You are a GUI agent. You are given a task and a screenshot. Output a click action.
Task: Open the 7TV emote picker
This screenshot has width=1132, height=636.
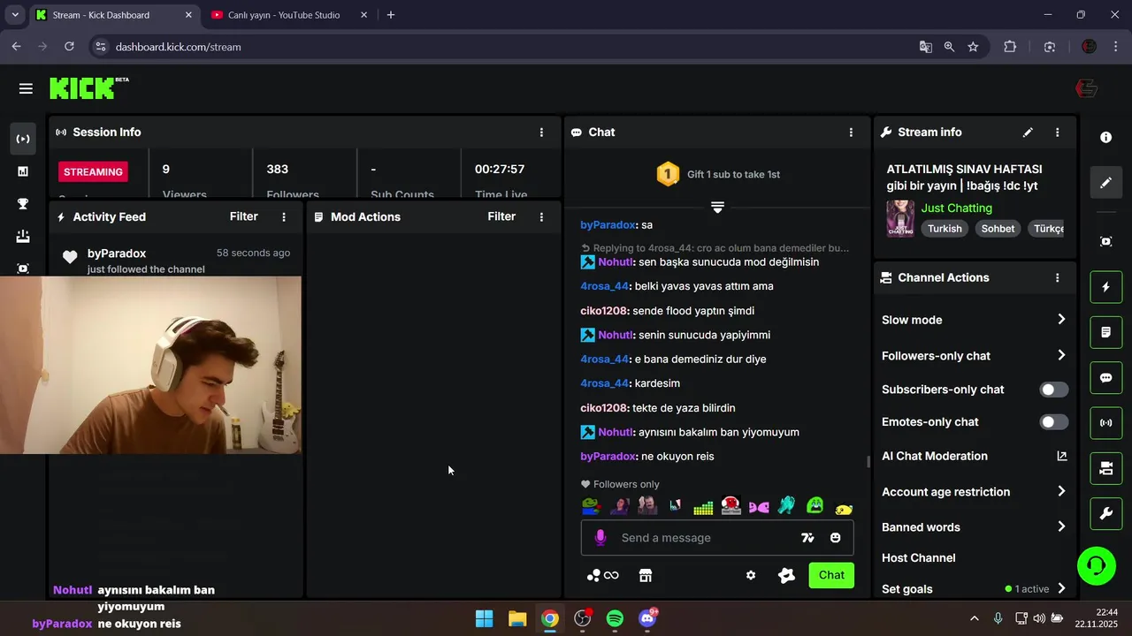[x=807, y=537]
